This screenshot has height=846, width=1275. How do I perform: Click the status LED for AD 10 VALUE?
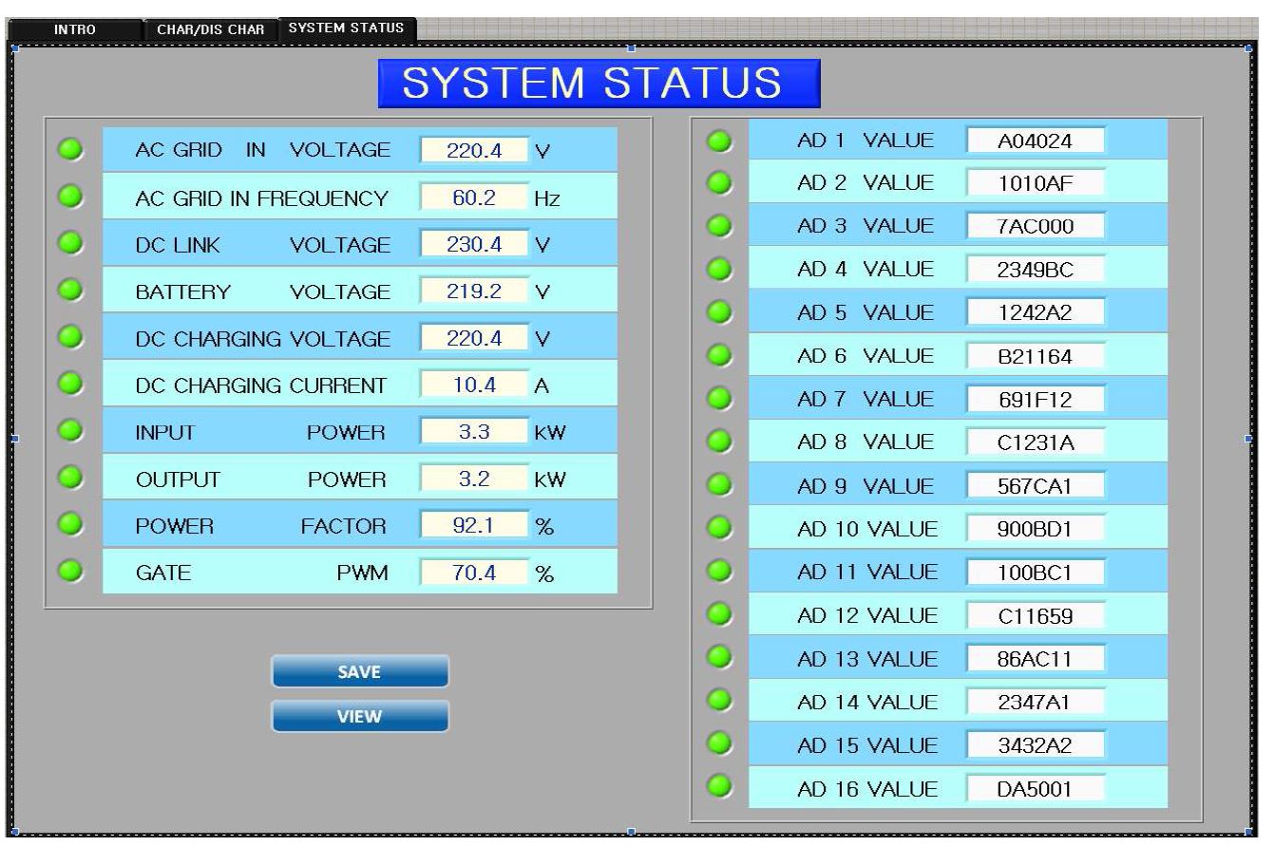point(721,528)
